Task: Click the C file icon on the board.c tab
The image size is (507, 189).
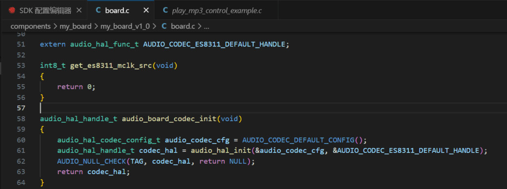Action: [99, 10]
